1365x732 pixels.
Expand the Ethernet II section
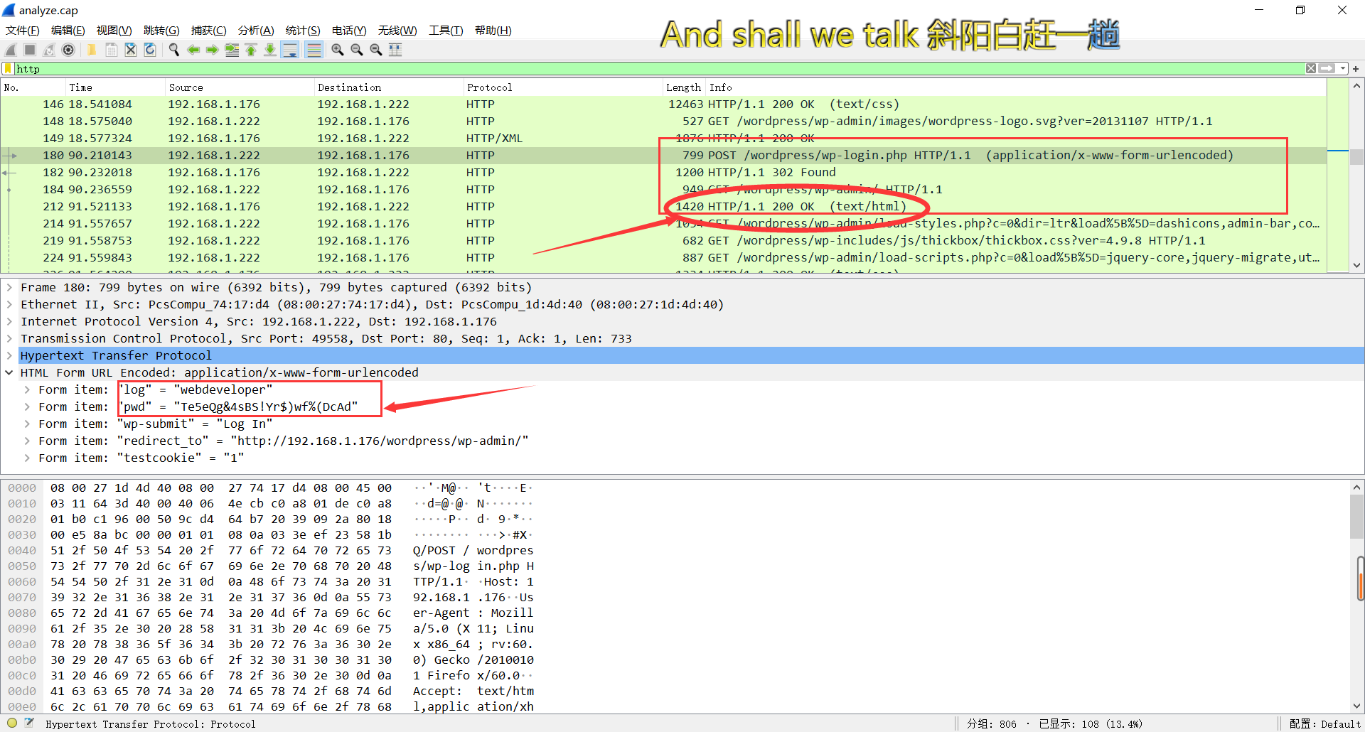(9, 304)
